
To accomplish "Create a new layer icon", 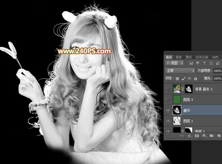I will click(219, 136).
